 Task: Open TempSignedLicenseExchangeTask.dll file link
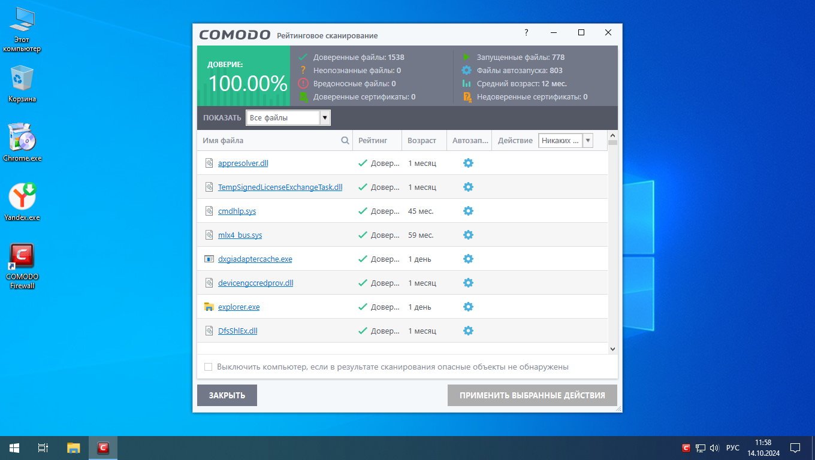coord(280,187)
